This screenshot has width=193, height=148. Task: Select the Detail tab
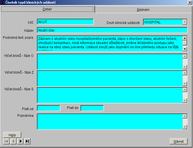coord(47,9)
